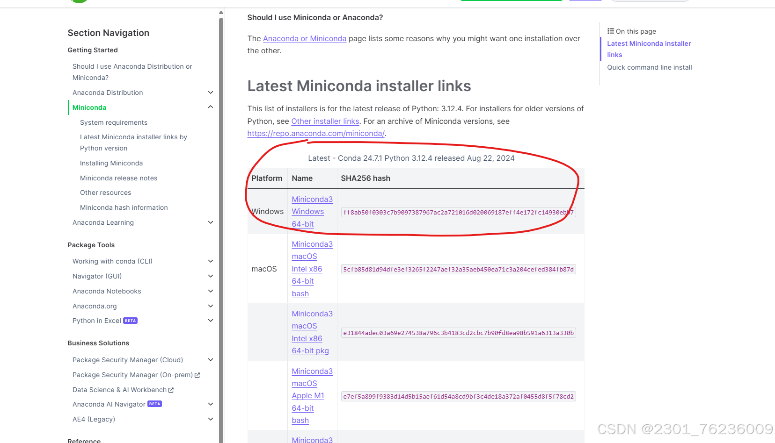Expand the Anaconda Learning section
This screenshot has width=775, height=443.
coord(211,222)
